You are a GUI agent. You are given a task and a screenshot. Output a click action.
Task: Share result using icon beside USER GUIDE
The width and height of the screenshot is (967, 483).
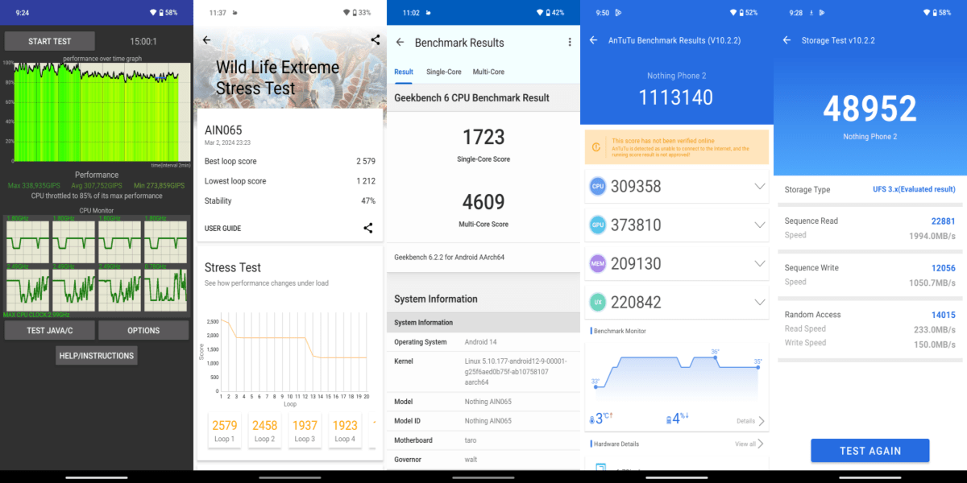pos(368,228)
